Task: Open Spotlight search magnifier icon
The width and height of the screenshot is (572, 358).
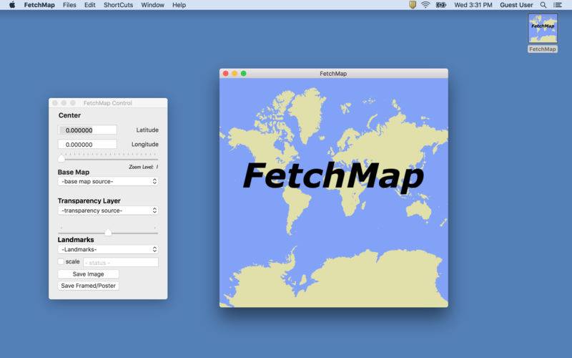Action: pyautogui.click(x=543, y=5)
